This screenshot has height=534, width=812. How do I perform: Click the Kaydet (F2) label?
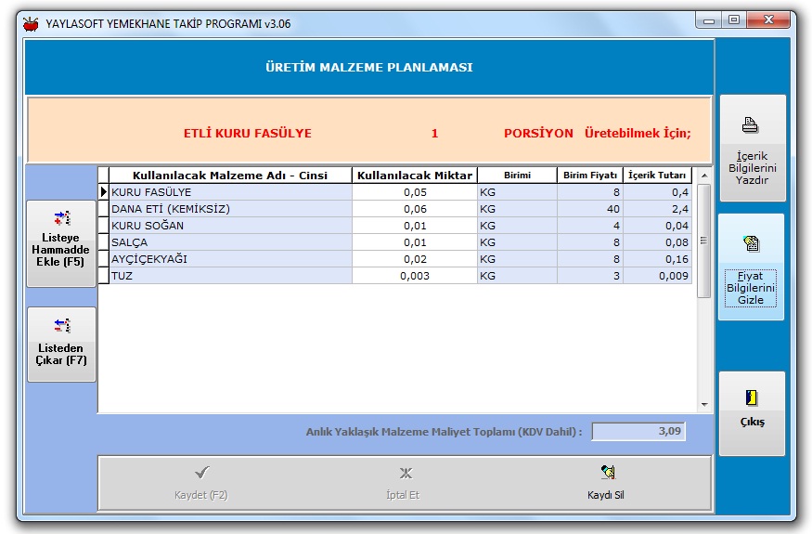(x=201, y=495)
